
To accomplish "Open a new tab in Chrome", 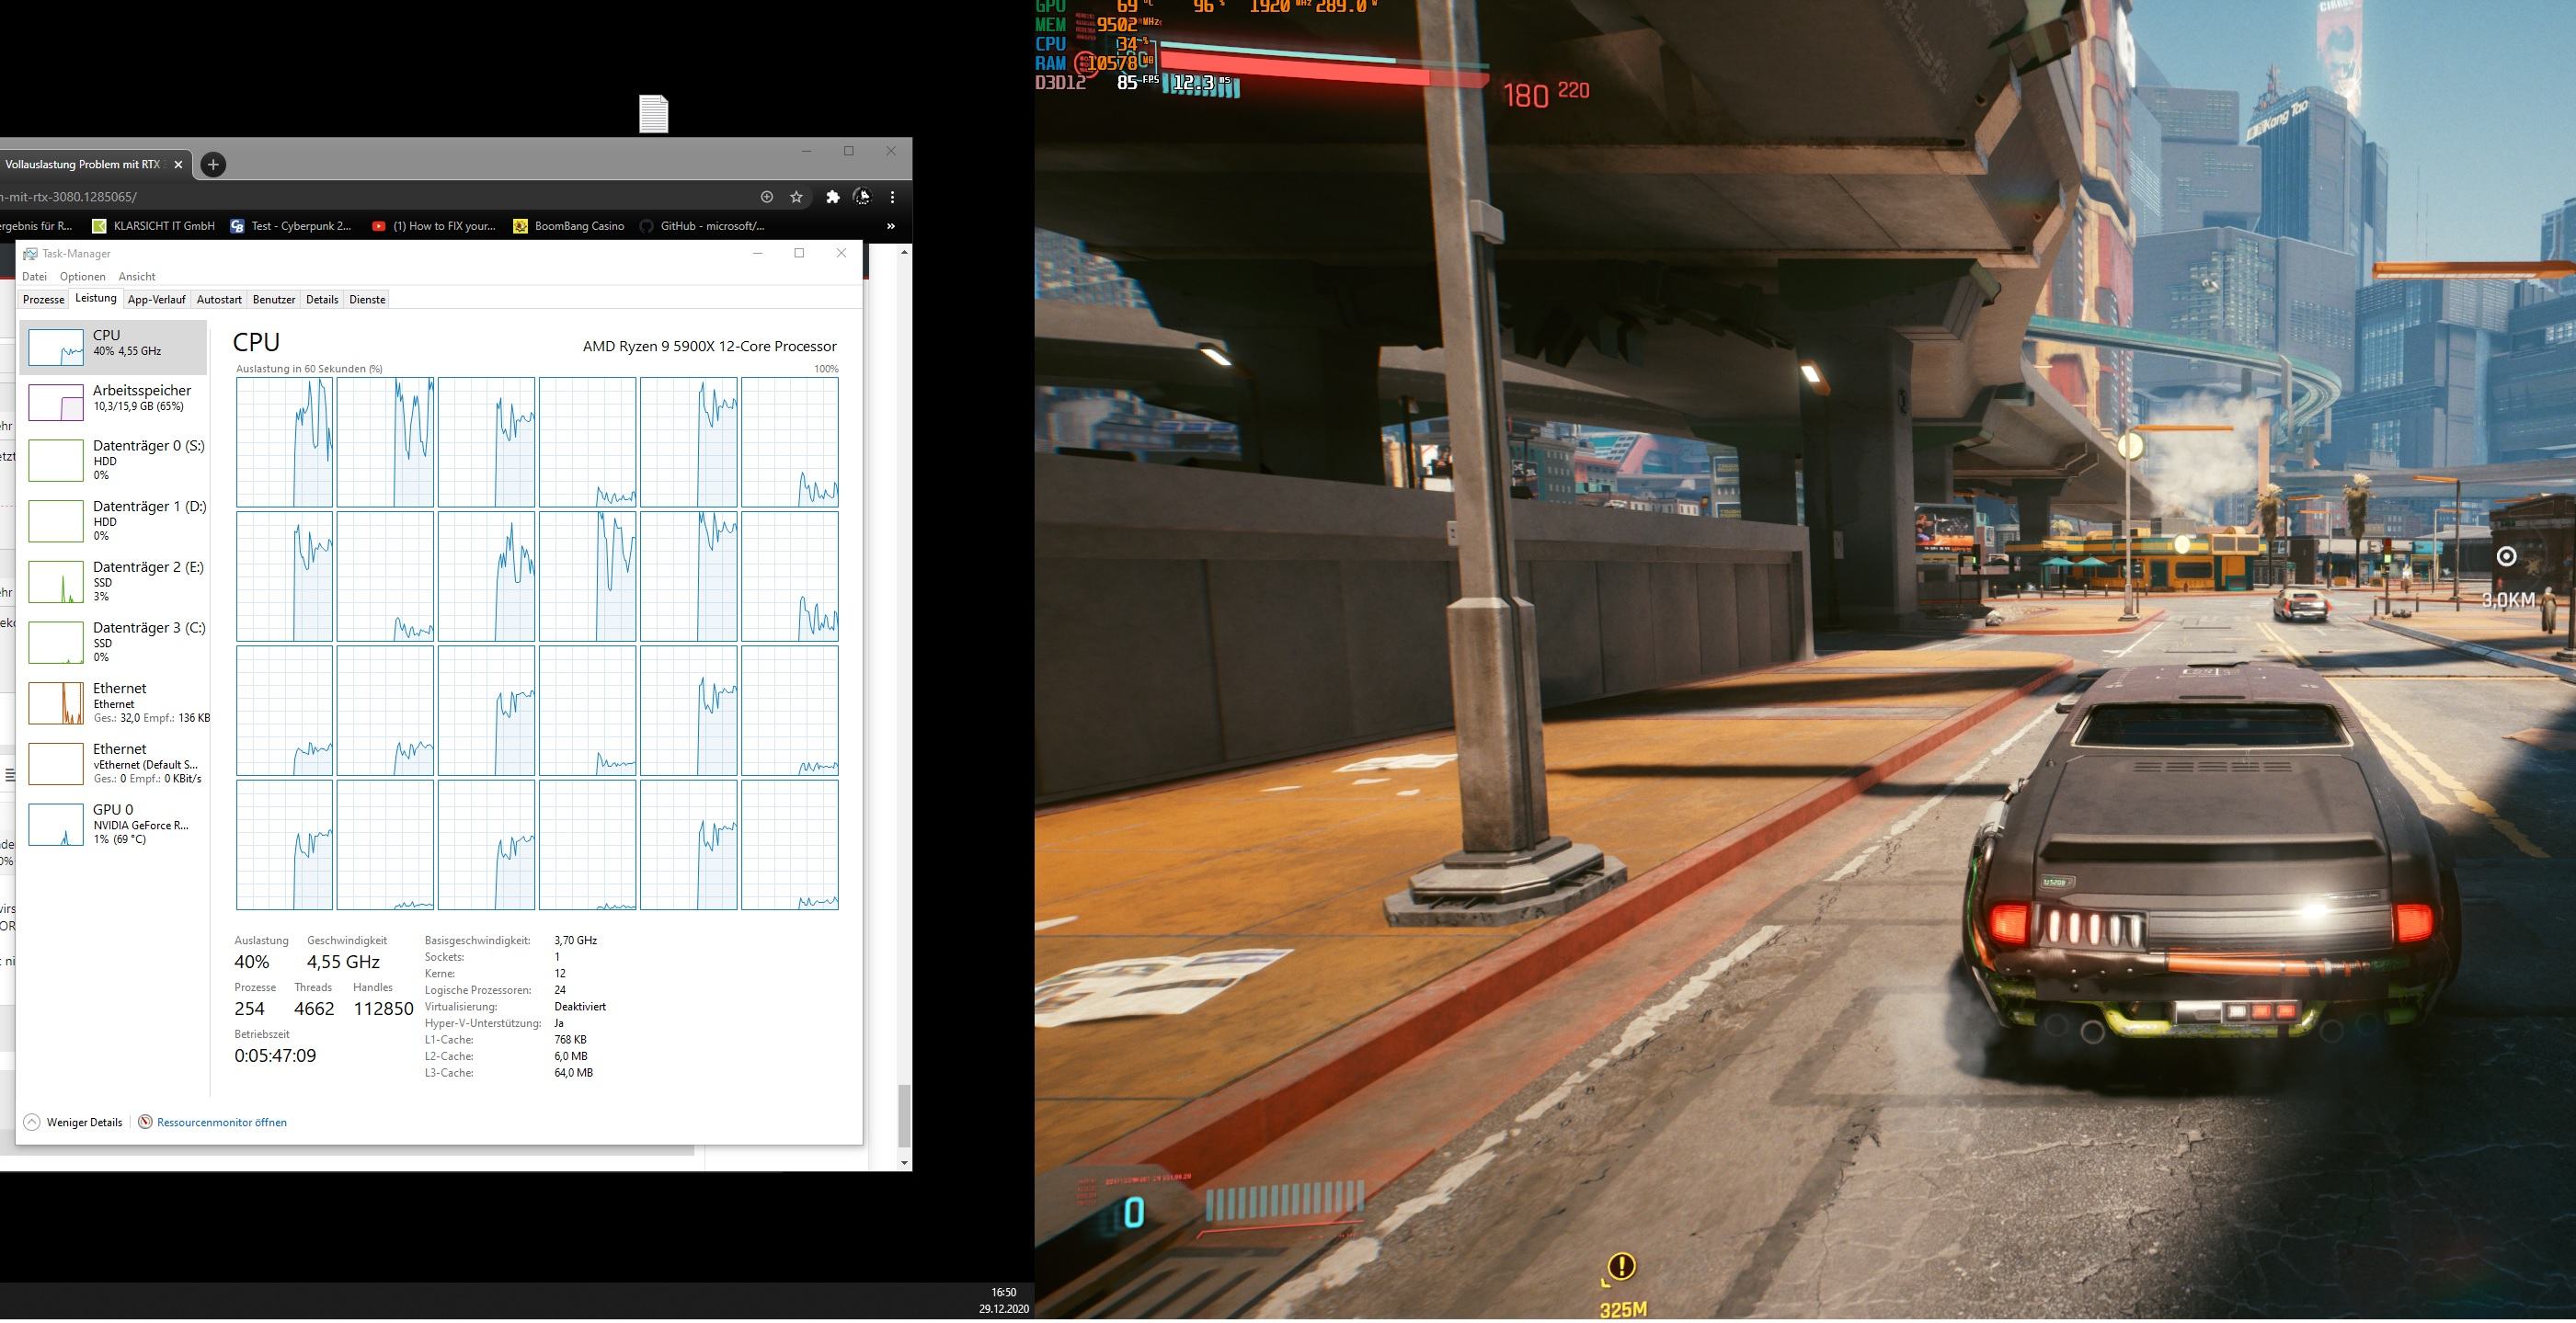I will coord(213,164).
